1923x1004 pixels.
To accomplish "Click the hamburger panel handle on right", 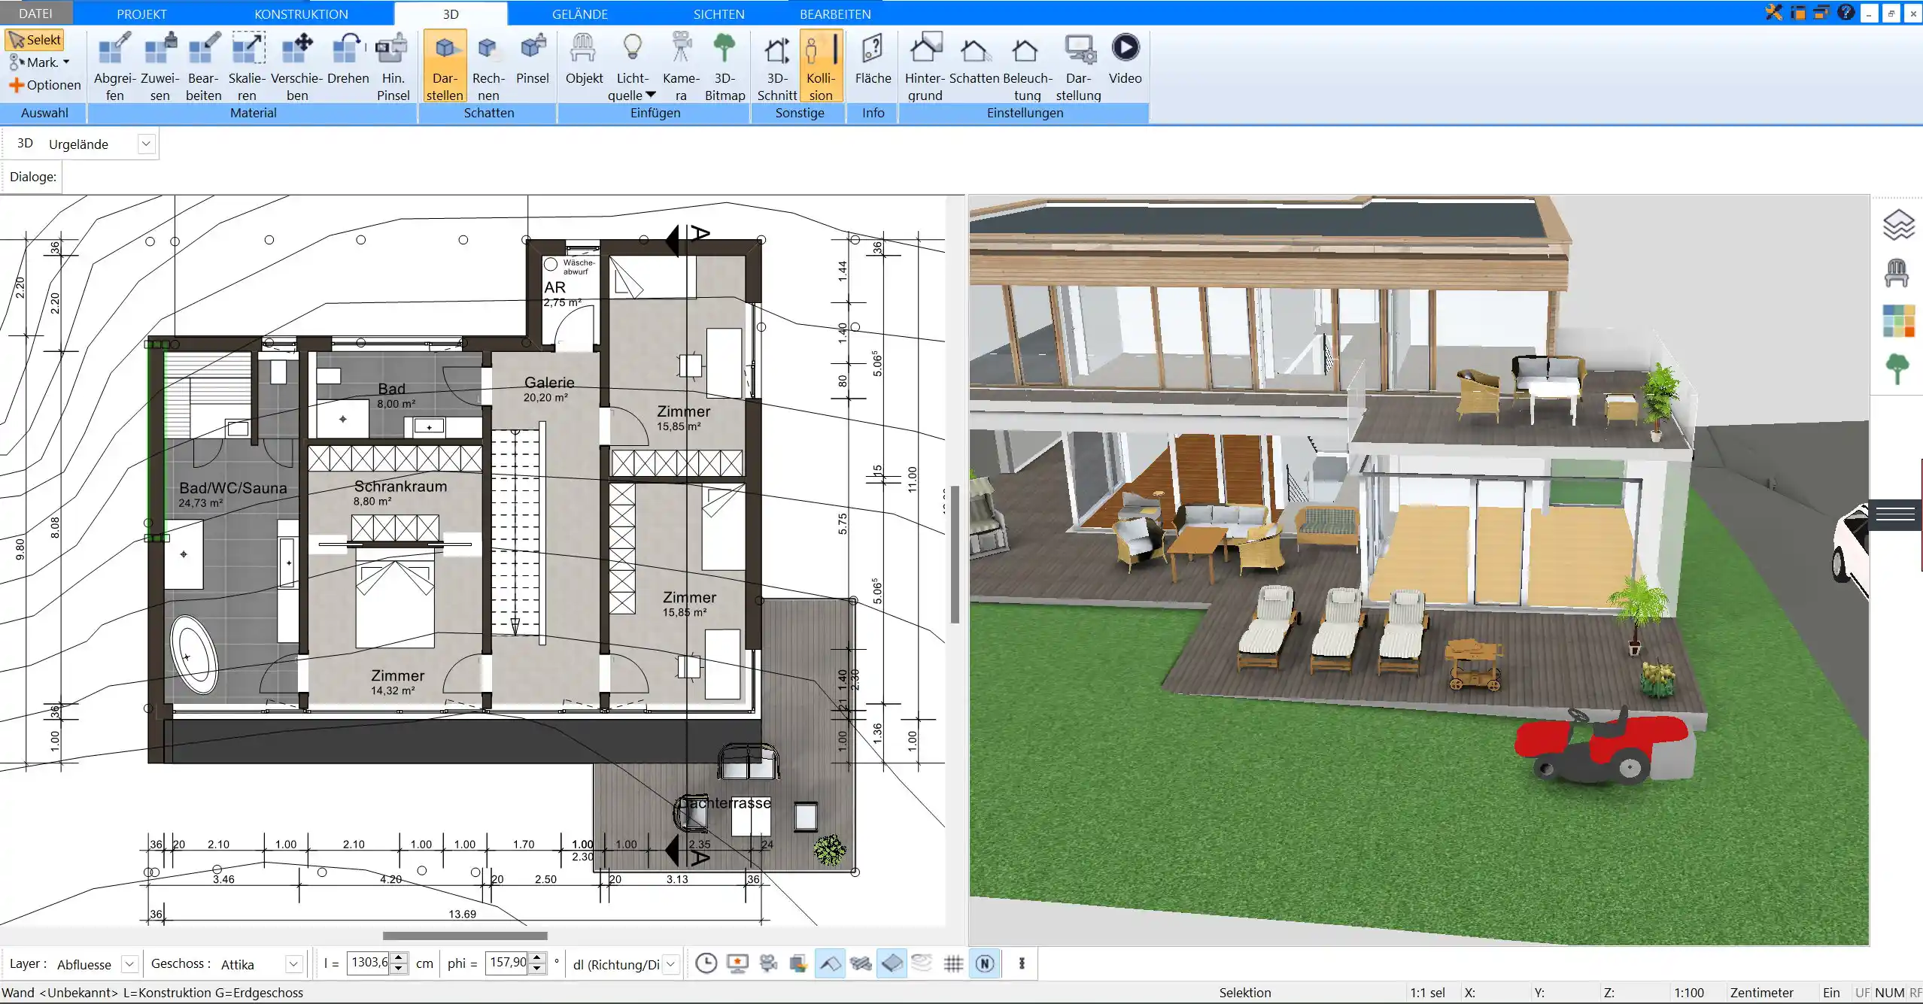I will coord(1895,514).
